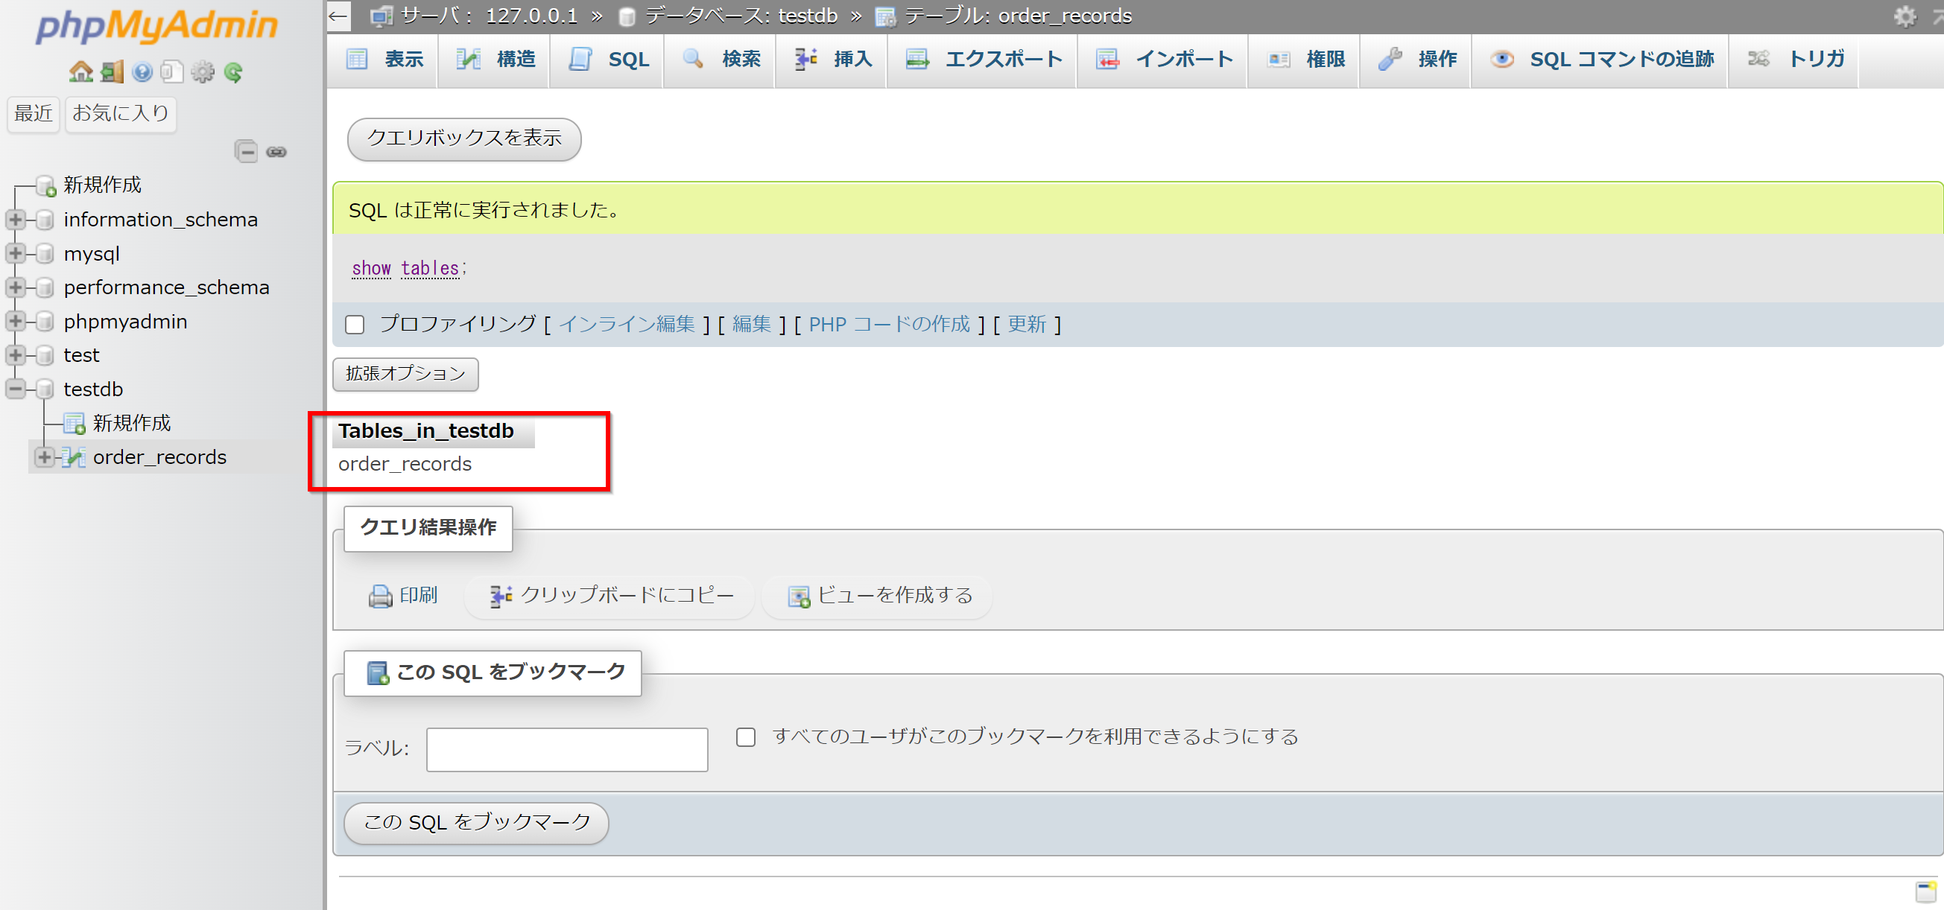Open the 挿入 tab
The width and height of the screenshot is (1944, 910).
click(832, 60)
